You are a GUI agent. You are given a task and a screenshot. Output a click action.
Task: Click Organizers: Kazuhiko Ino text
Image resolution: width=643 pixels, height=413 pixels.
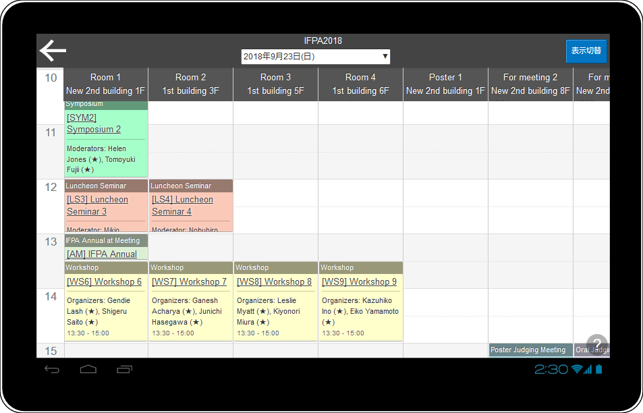(360, 311)
